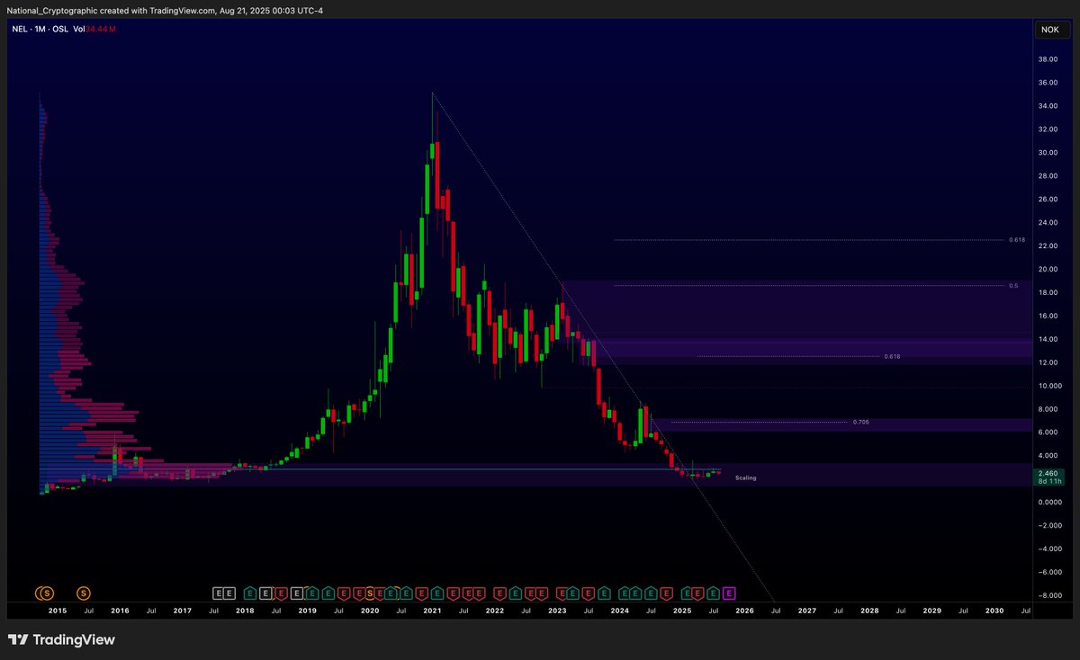
Task: Click the 20.000 price axis label
Action: 1048,270
